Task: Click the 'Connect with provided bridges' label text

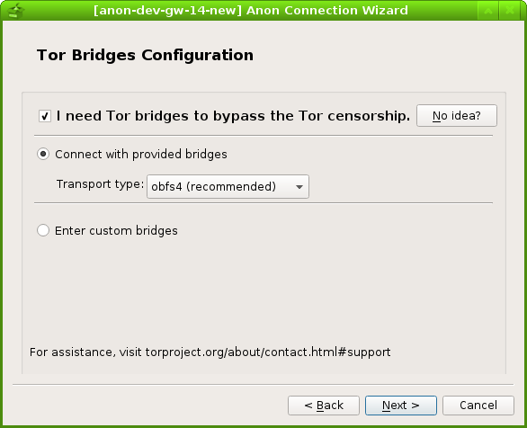Action: (x=141, y=154)
